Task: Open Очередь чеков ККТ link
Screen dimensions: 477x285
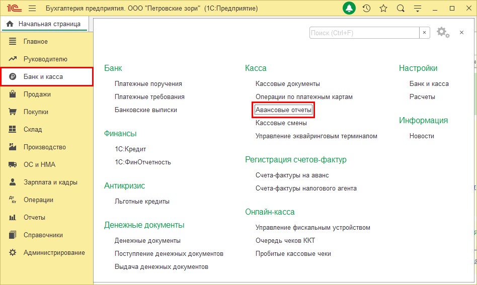Action: point(285,241)
